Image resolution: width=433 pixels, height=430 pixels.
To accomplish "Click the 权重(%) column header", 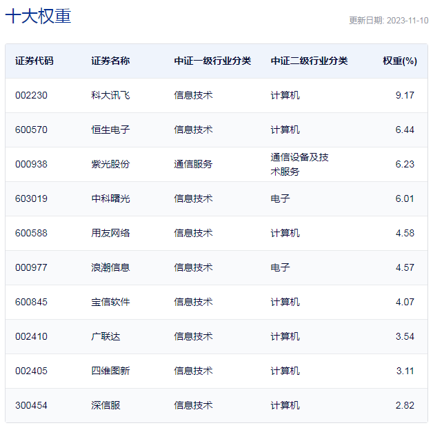I will (399, 61).
